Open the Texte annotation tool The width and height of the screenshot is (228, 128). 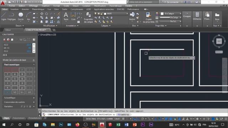click(x=66, y=16)
